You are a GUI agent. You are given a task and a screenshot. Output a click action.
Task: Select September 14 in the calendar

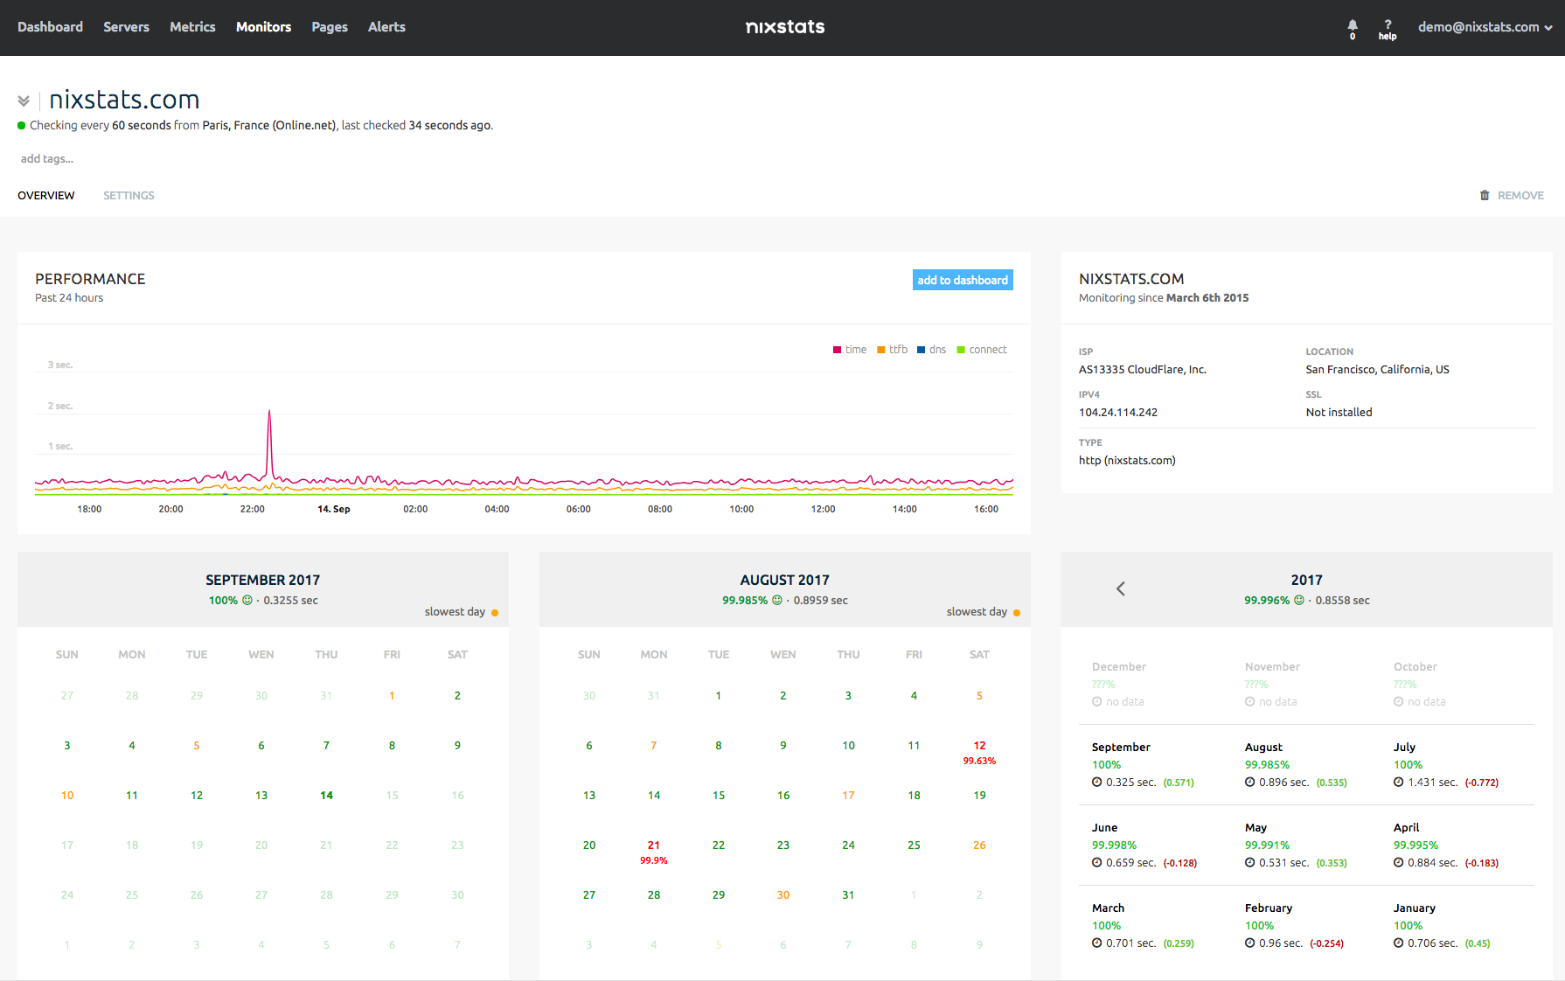[x=326, y=795]
